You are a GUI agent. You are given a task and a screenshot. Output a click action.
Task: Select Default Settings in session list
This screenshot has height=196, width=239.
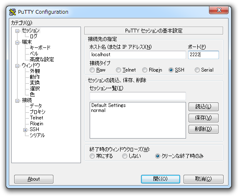pos(108,105)
